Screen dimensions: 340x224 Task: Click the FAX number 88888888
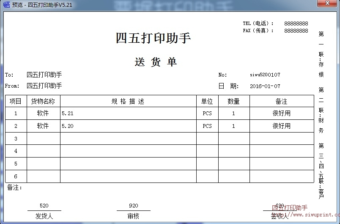(x=296, y=31)
